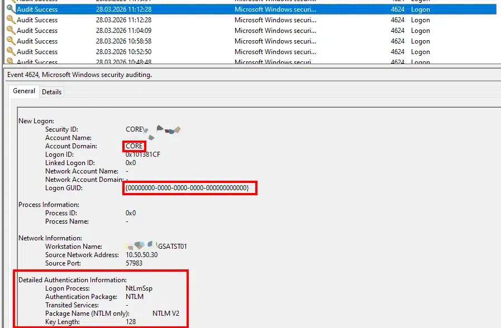Image resolution: width=501 pixels, height=328 pixels.
Task: Click the key icon of the unselected 11:12:28 event
Action: (11, 20)
